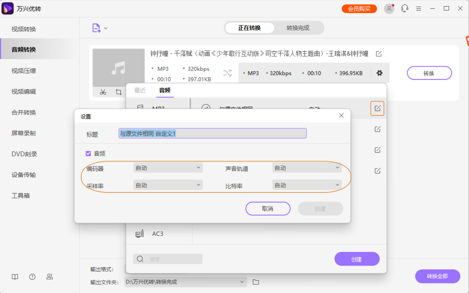Click the add file icon
The width and height of the screenshot is (469, 293).
coord(96,28)
